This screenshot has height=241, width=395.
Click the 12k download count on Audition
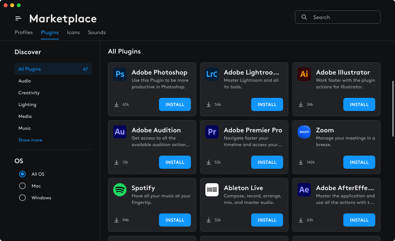click(x=125, y=162)
